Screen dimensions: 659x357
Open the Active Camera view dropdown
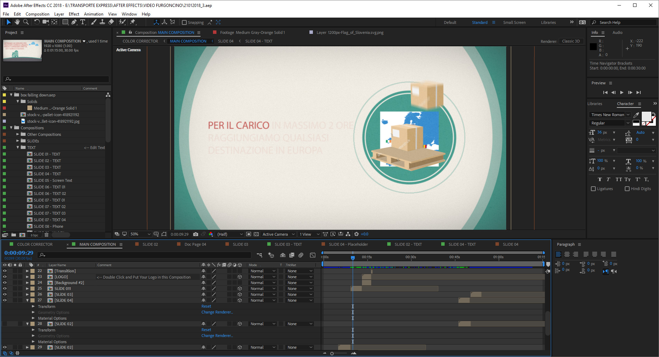(279, 234)
